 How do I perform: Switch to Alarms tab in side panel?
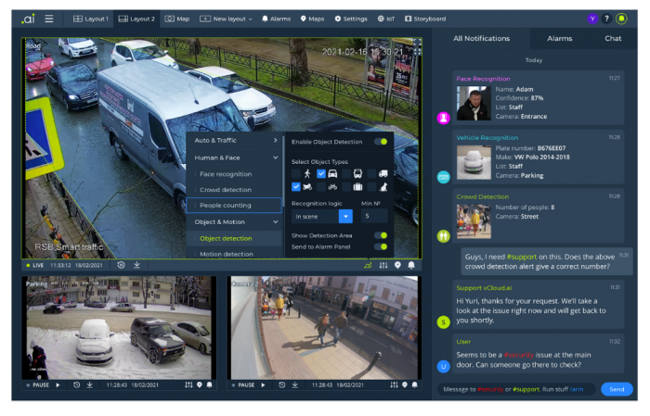point(559,39)
